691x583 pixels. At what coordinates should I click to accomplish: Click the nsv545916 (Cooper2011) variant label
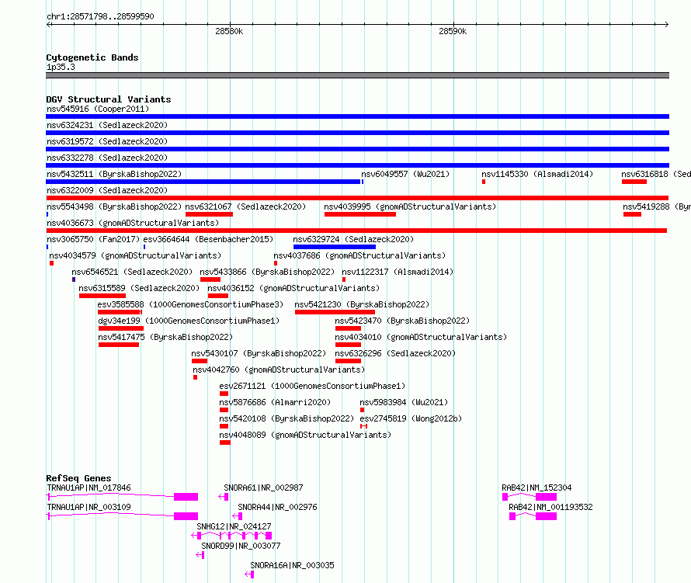click(98, 109)
